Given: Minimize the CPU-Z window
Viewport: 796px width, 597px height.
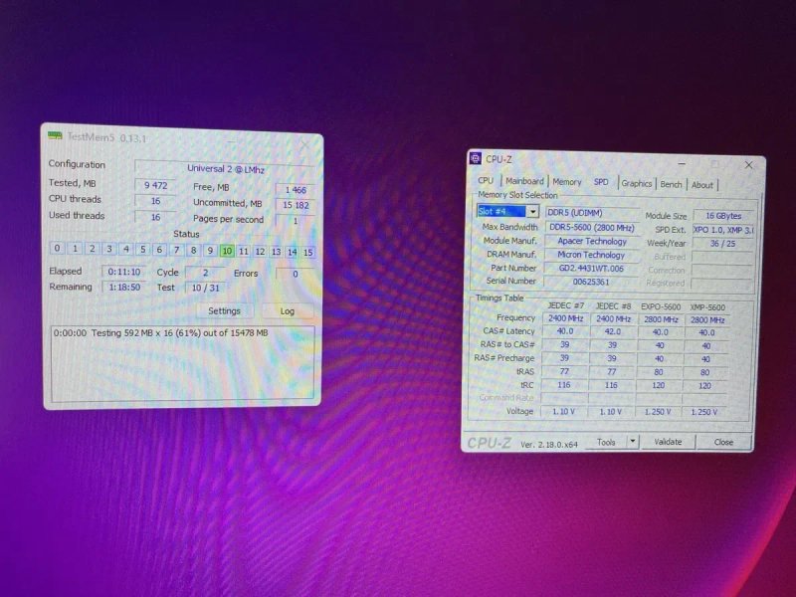Looking at the screenshot, I should [682, 163].
